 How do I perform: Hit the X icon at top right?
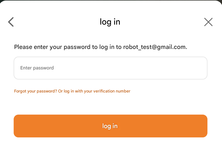208,22
